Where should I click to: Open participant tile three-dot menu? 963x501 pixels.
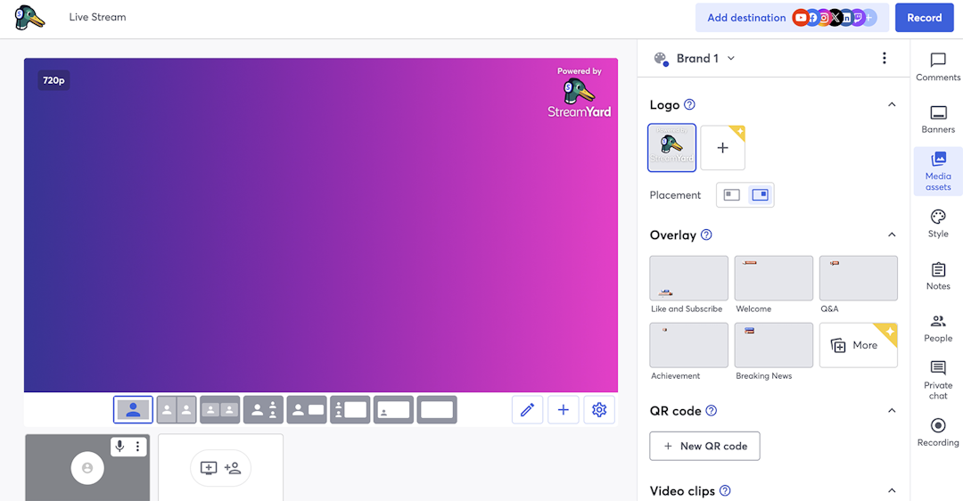tap(137, 447)
